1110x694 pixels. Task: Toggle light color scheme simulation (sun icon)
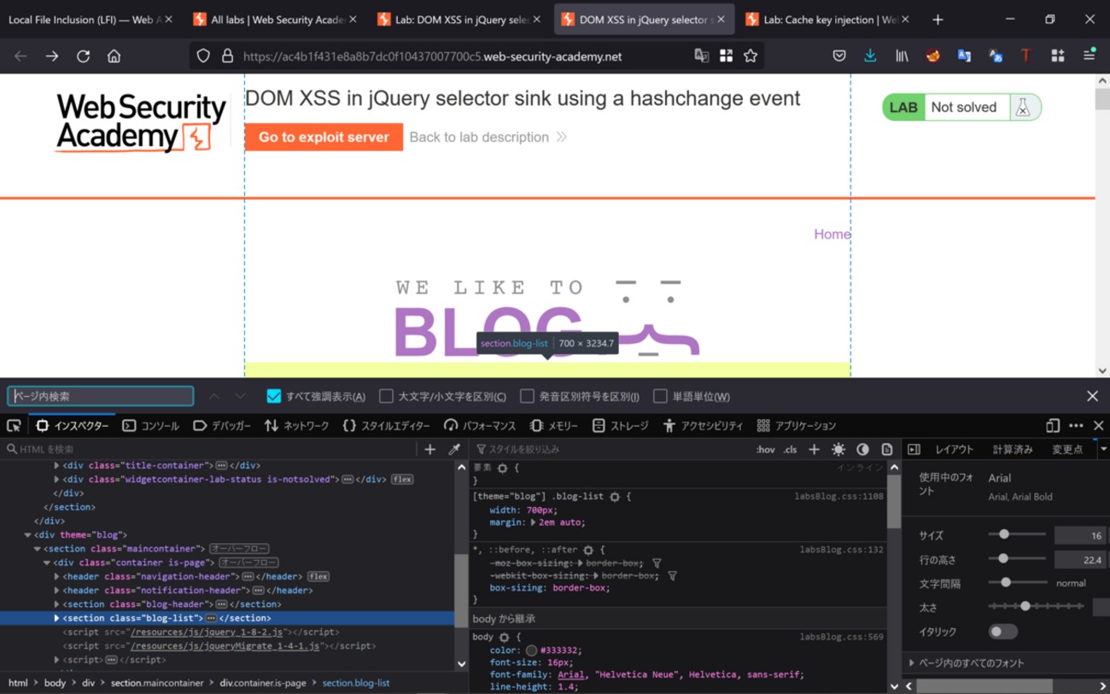click(x=838, y=449)
